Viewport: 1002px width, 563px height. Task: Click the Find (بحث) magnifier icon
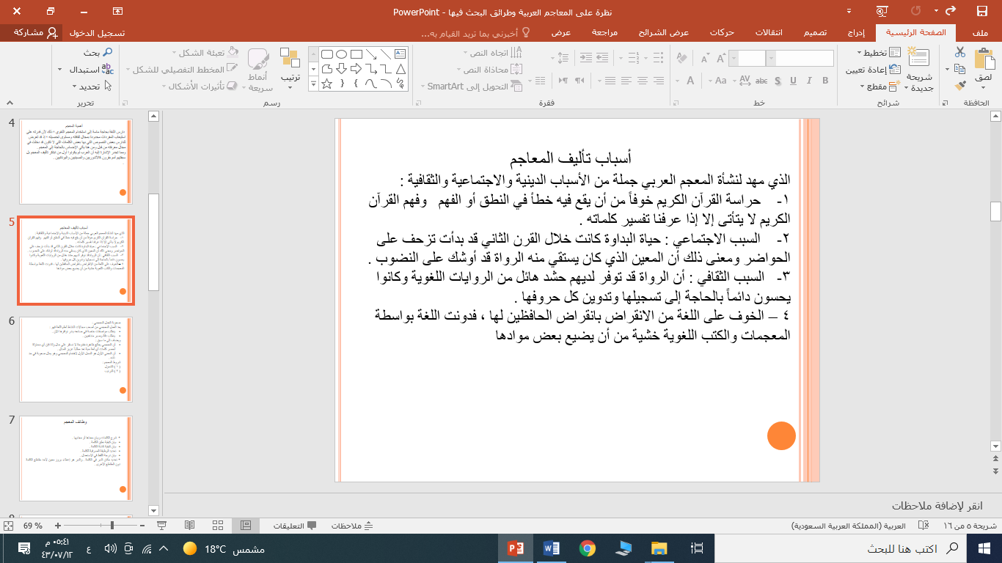107,53
